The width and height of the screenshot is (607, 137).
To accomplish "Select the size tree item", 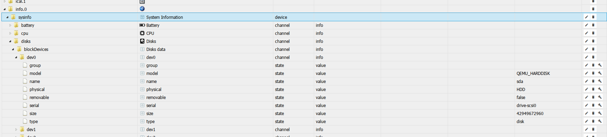I will 33,113.
